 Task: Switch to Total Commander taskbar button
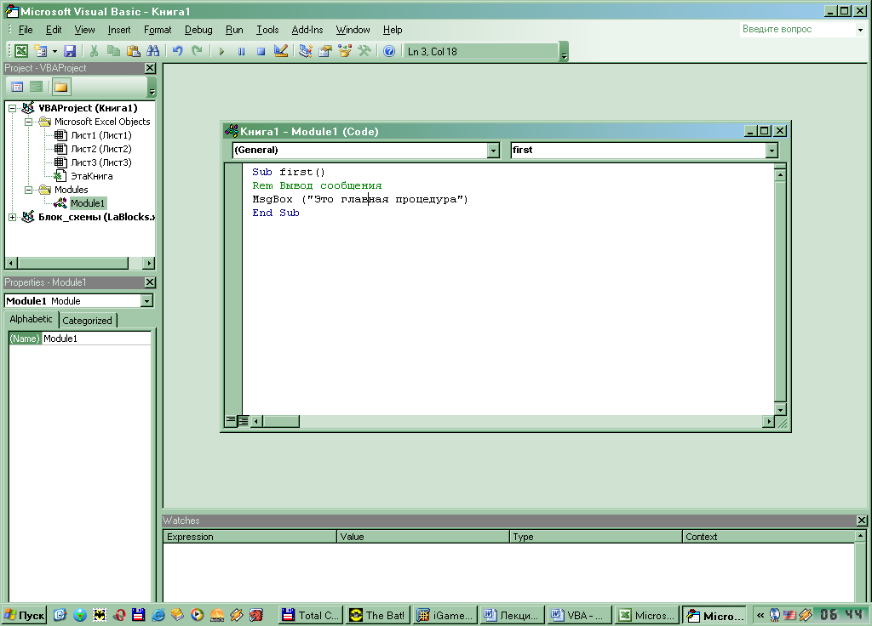click(x=311, y=615)
